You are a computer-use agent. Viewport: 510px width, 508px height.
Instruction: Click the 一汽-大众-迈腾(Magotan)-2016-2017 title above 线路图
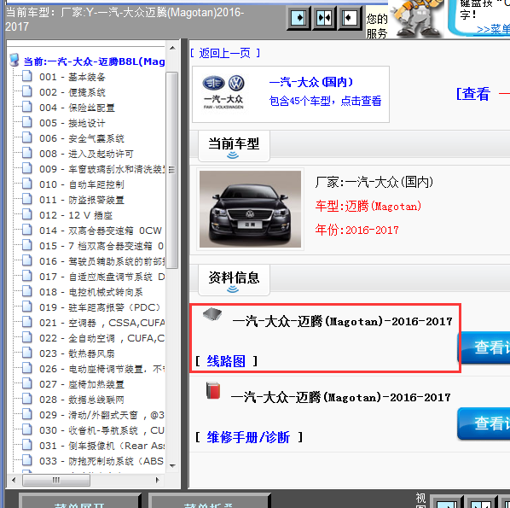pyautogui.click(x=343, y=321)
